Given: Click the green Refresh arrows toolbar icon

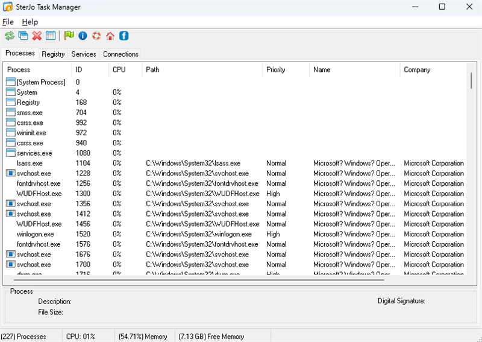Looking at the screenshot, I should pos(10,36).
